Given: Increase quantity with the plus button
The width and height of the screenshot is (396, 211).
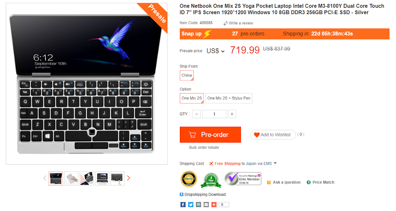Looking at the screenshot, I should pyautogui.click(x=232, y=114).
